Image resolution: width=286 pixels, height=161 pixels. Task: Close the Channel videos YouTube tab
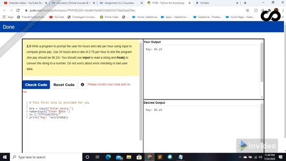point(46,3)
